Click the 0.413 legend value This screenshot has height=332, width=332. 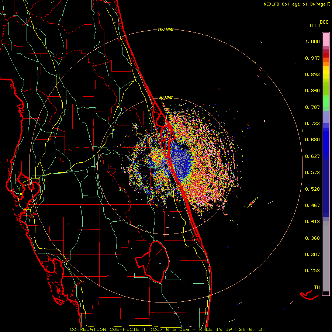(312, 222)
